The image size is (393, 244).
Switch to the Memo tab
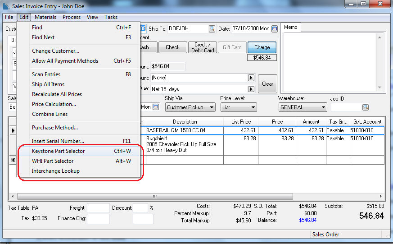[291, 27]
